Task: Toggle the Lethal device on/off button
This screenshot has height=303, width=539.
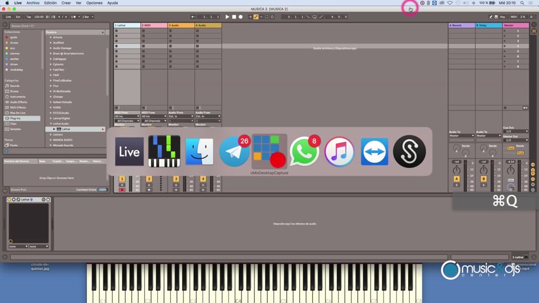Action: (x=10, y=200)
